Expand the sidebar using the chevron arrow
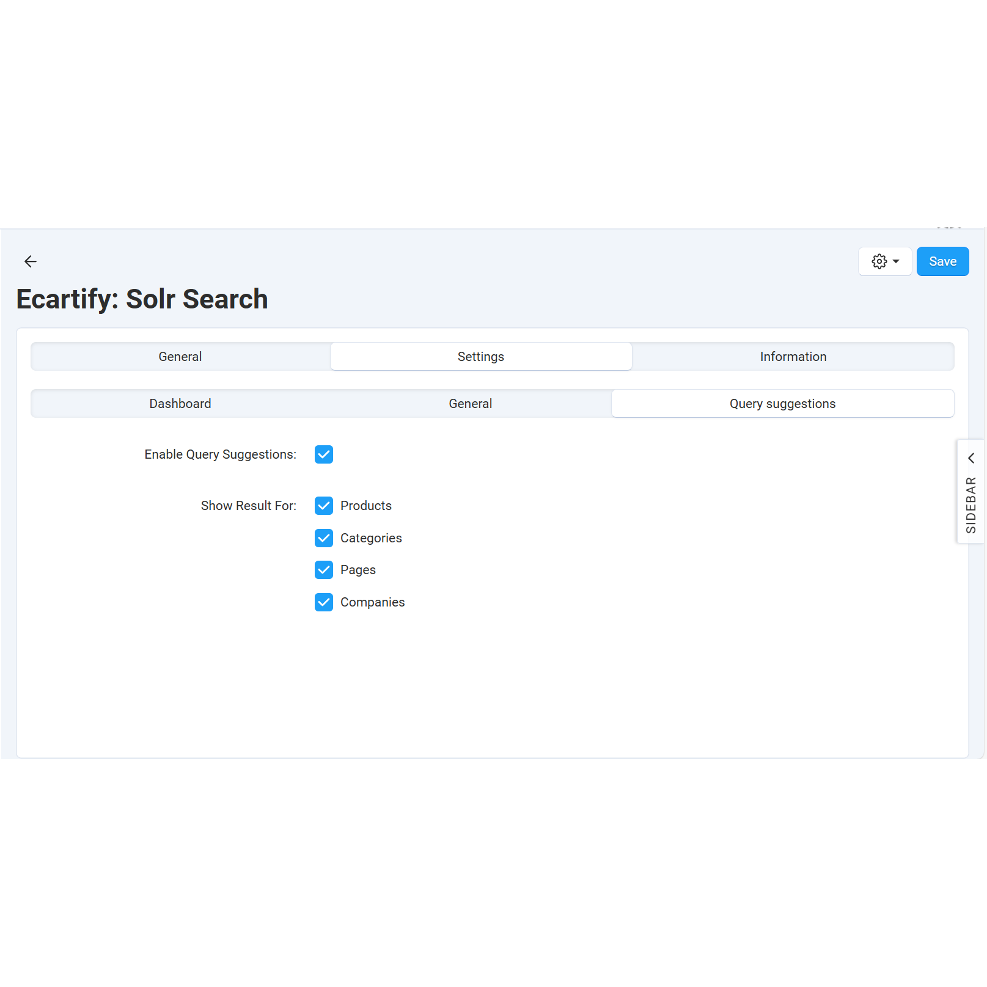Viewport: 987px width, 987px height. coord(970,458)
